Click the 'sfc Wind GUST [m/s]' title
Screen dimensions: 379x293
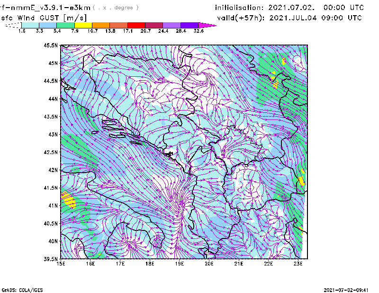point(44,18)
